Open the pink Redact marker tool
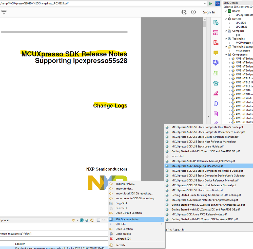The image size is (253, 249). tap(216, 93)
